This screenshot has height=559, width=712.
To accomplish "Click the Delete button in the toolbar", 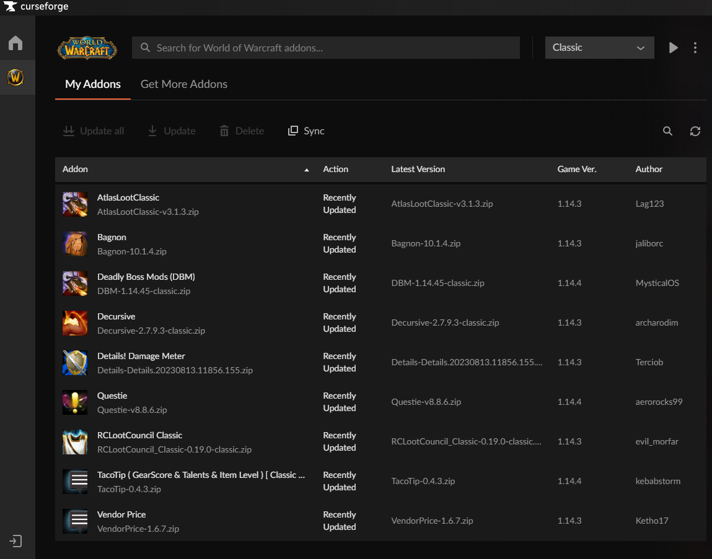I will click(x=242, y=131).
